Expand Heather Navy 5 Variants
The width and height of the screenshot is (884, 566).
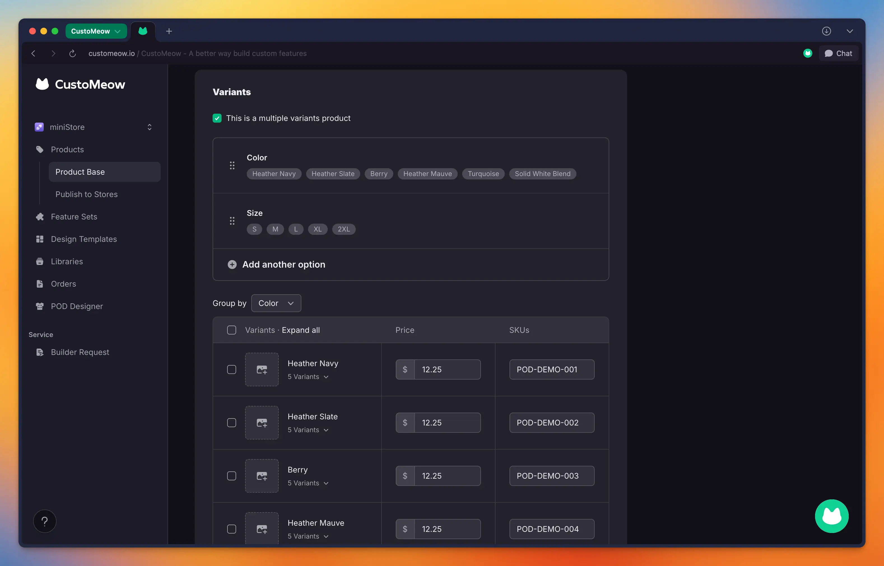[308, 377]
